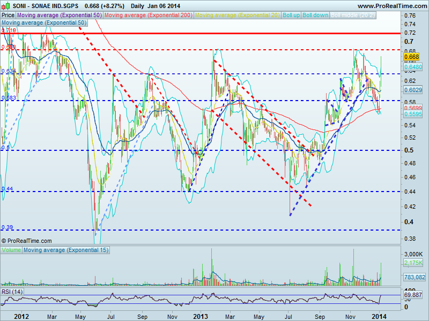429x321 pixels.
Task: Click the 3,000K volume axis label
Action: click(x=413, y=254)
